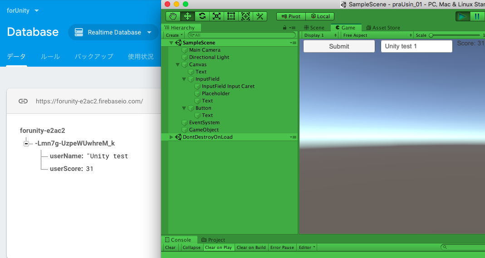The width and height of the screenshot is (485, 258).
Task: Switch to the Game tab
Action: tap(346, 28)
